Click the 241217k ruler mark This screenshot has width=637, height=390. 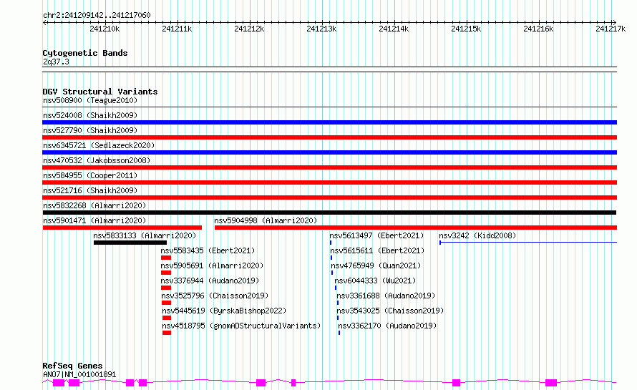coord(611,29)
